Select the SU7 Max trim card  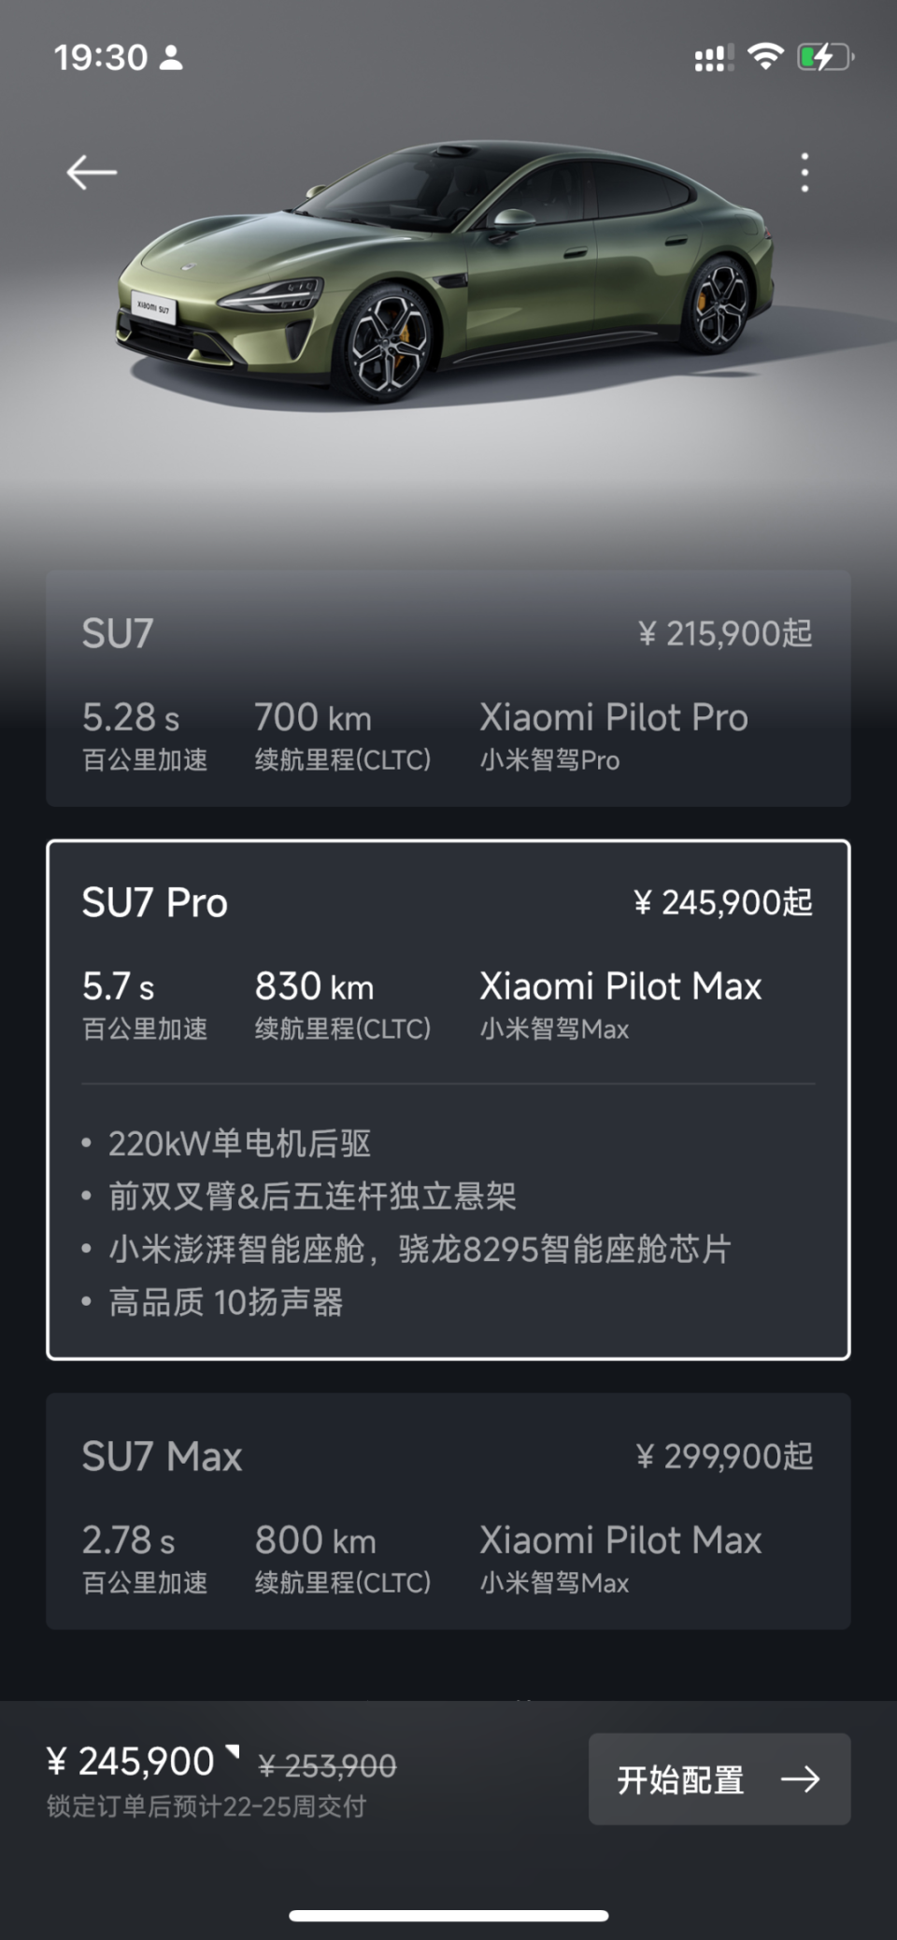pyautogui.click(x=448, y=1513)
